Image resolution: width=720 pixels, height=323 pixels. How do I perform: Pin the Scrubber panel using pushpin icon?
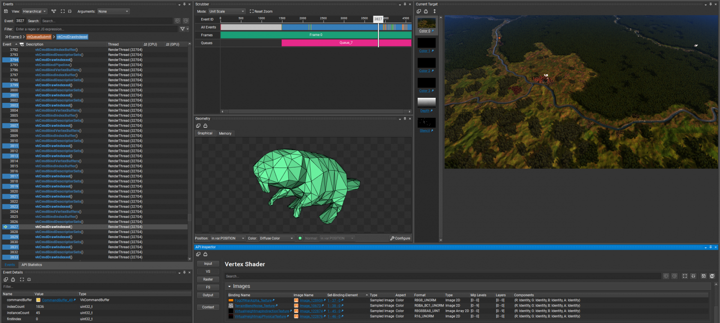(x=404, y=4)
